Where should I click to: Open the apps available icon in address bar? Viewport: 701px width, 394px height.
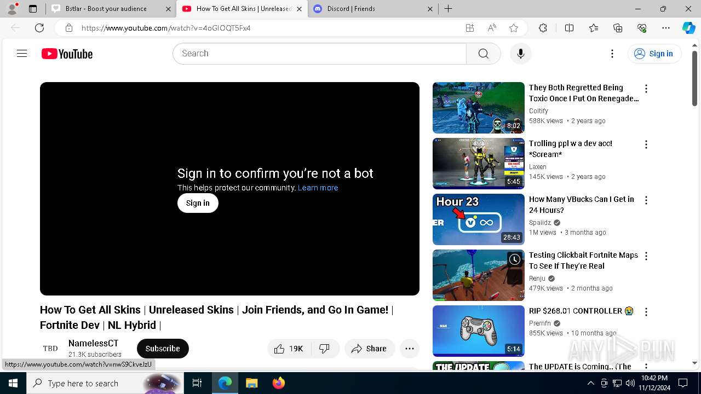469,28
